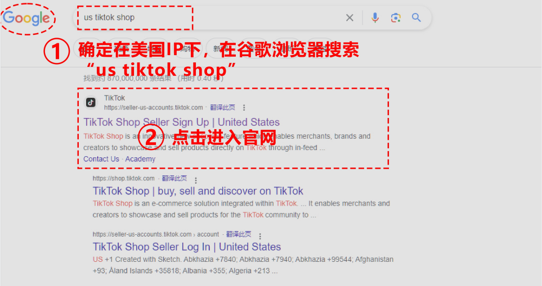Click the blue magnifier search icon
This screenshot has height=286, width=542.
(416, 17)
